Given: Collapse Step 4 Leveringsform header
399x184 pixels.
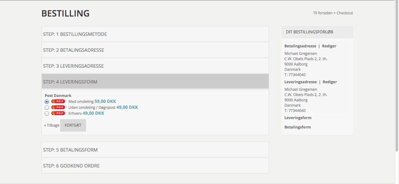Looking at the screenshot, I should [70, 82].
